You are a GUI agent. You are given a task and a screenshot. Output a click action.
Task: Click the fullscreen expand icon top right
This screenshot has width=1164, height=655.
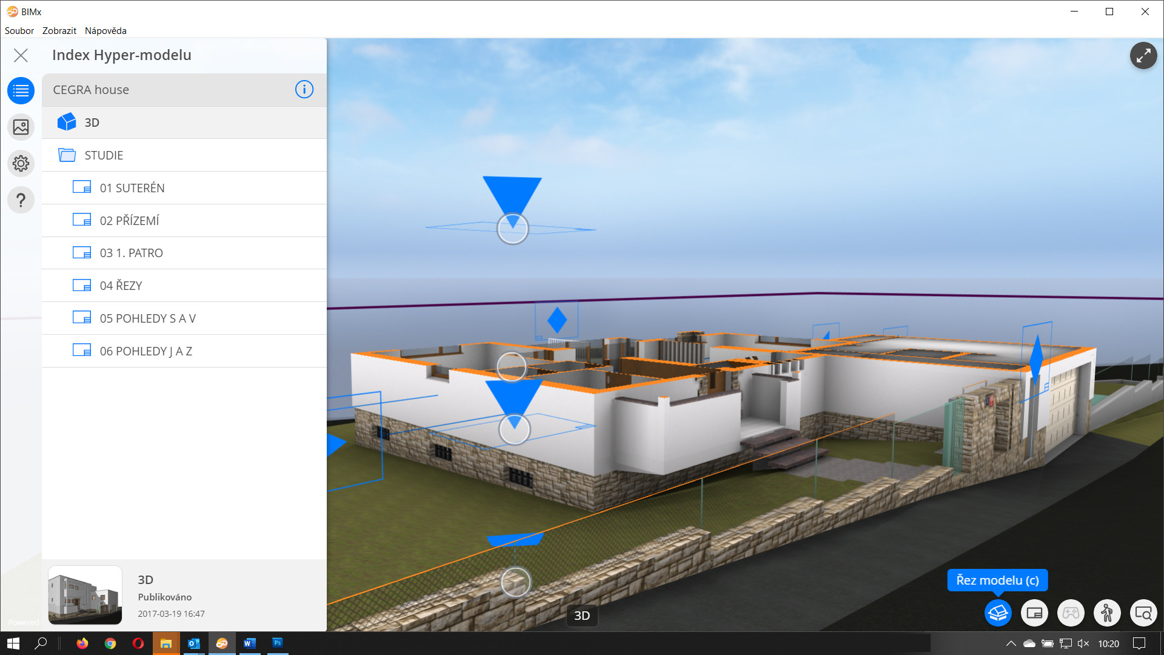pyautogui.click(x=1144, y=55)
